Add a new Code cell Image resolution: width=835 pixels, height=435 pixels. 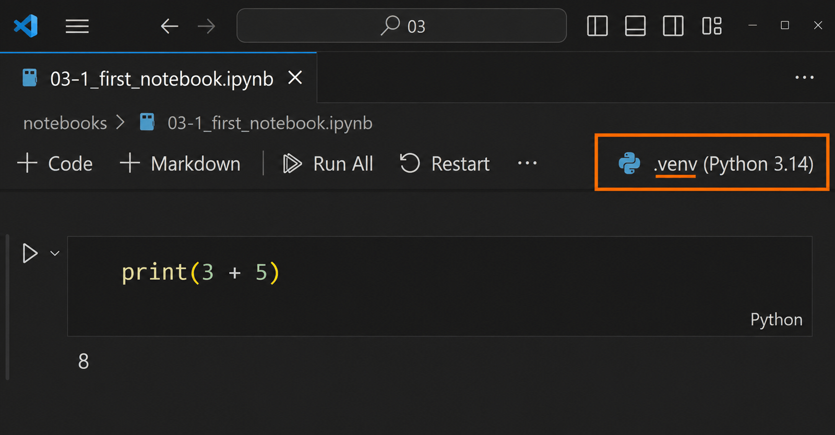[55, 164]
